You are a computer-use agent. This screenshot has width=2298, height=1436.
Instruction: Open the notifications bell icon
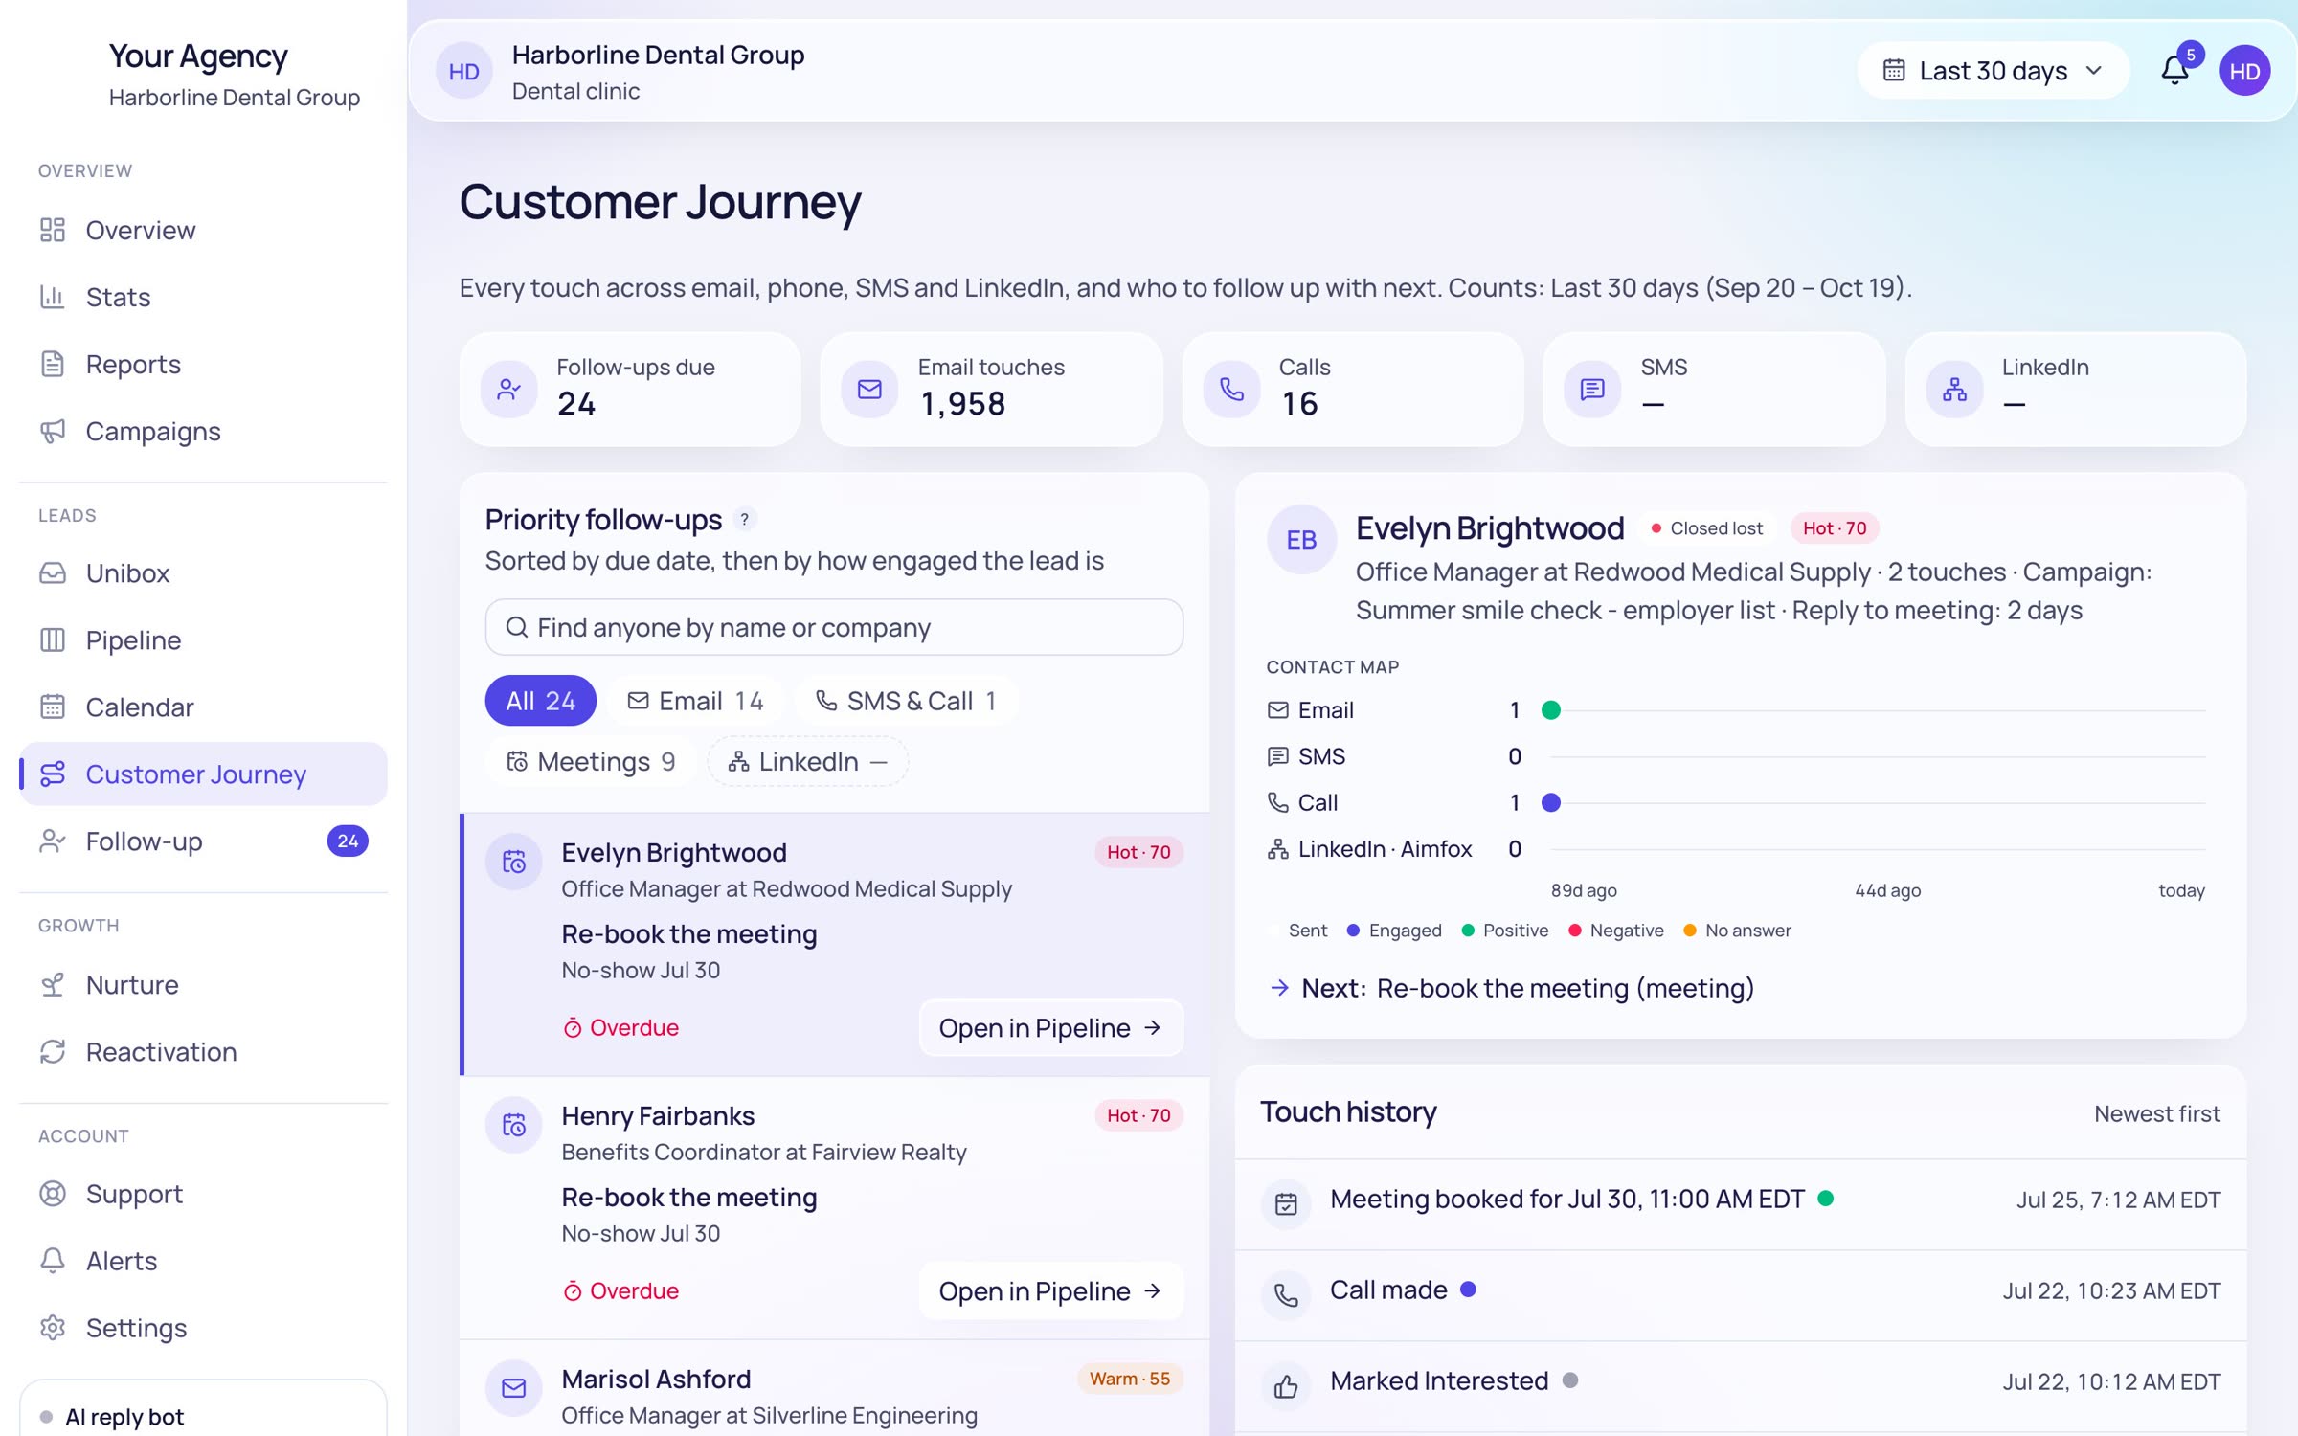tap(2174, 70)
